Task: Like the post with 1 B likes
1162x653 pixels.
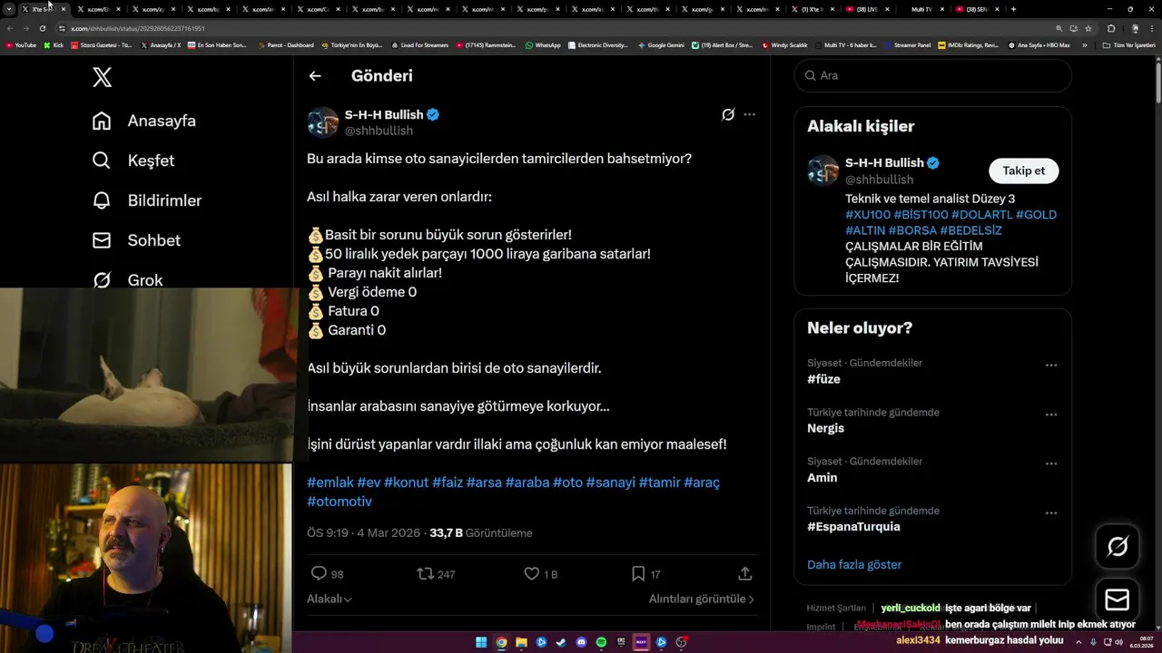Action: coord(541,574)
